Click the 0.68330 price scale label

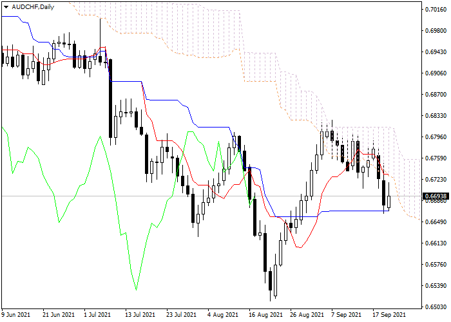pyautogui.click(x=436, y=116)
